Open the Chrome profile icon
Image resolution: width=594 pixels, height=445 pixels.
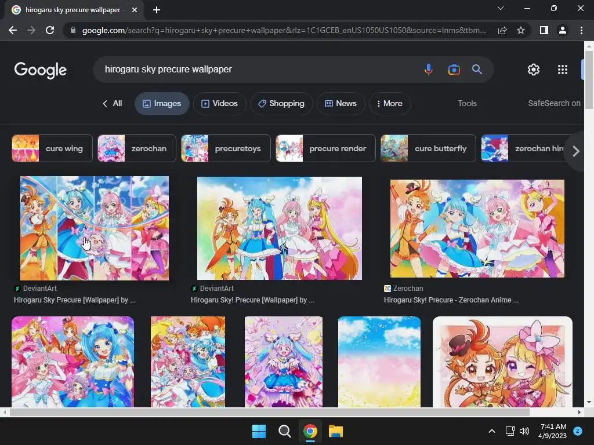pyautogui.click(x=563, y=30)
